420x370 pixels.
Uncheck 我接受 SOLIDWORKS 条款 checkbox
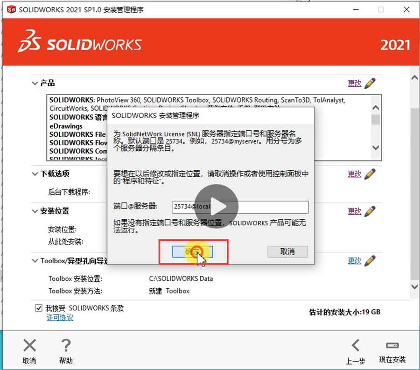(x=39, y=308)
